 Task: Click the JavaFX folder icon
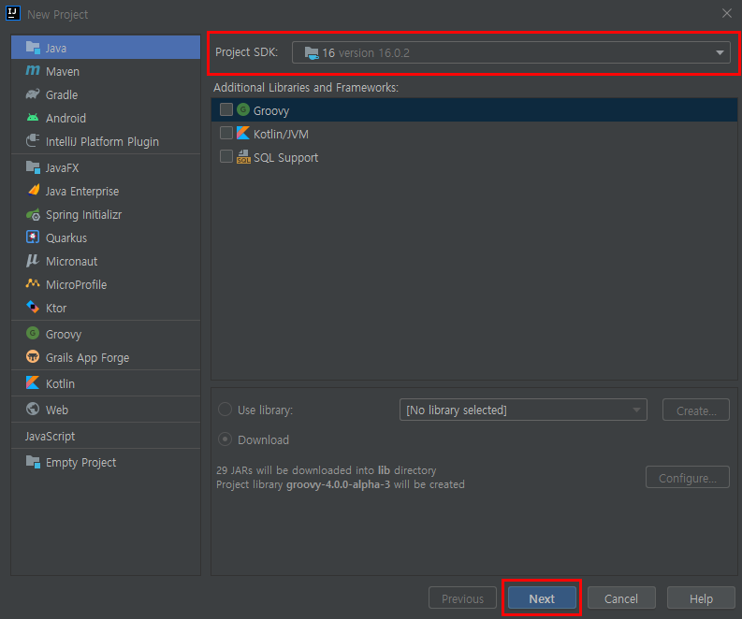(x=33, y=167)
